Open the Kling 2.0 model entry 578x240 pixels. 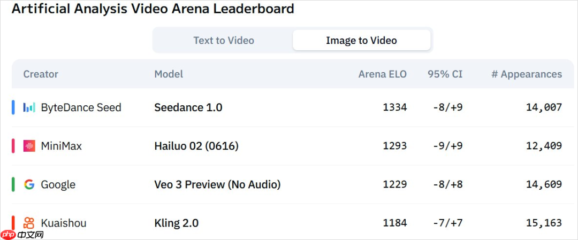(176, 223)
